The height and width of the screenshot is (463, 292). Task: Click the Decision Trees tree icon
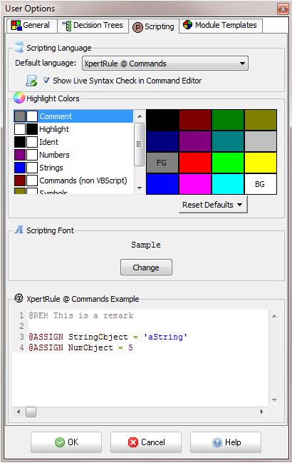coord(67,26)
